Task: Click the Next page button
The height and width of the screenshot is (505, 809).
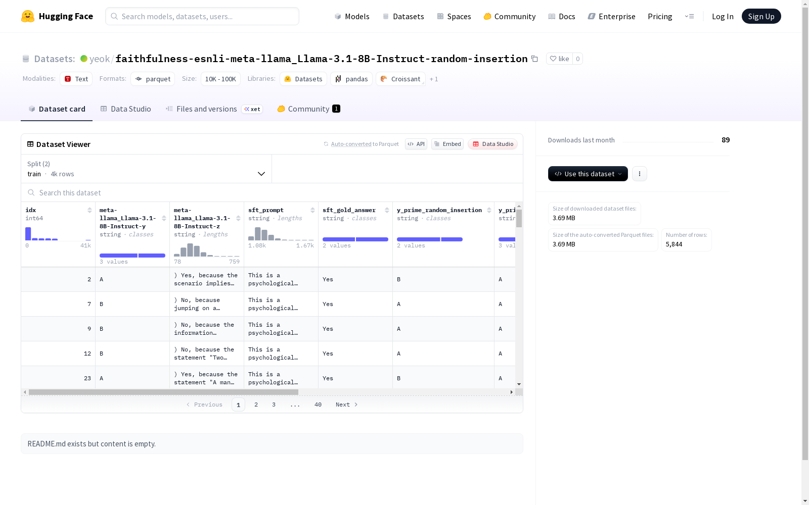Action: point(347,405)
